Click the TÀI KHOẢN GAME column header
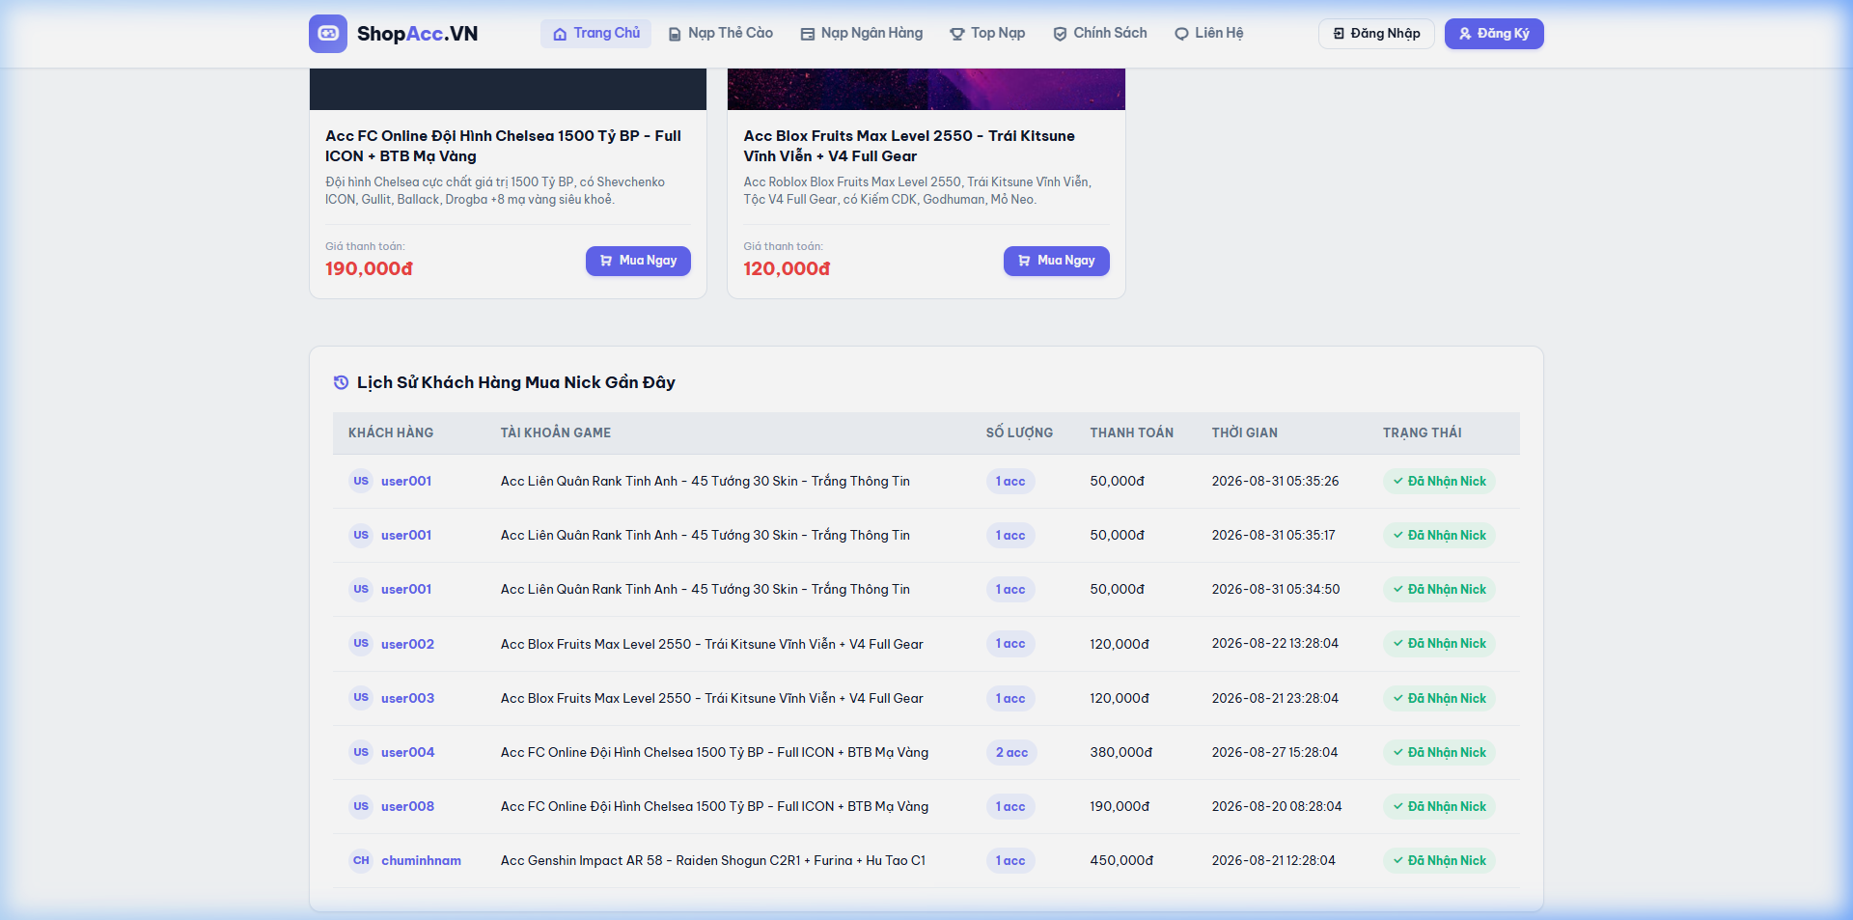The height and width of the screenshot is (920, 1853). coord(556,432)
